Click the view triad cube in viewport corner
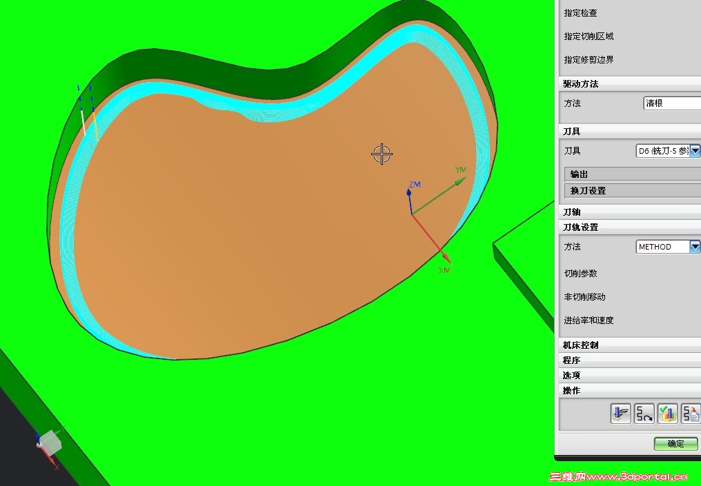This screenshot has width=701, height=486. point(50,441)
